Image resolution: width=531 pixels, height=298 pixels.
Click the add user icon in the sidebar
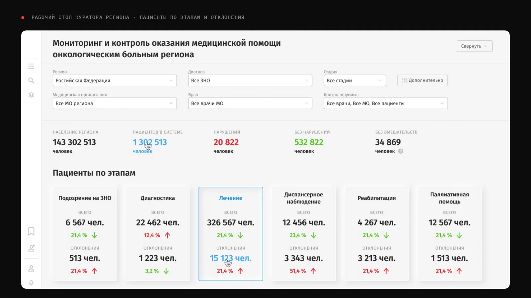pos(32,248)
